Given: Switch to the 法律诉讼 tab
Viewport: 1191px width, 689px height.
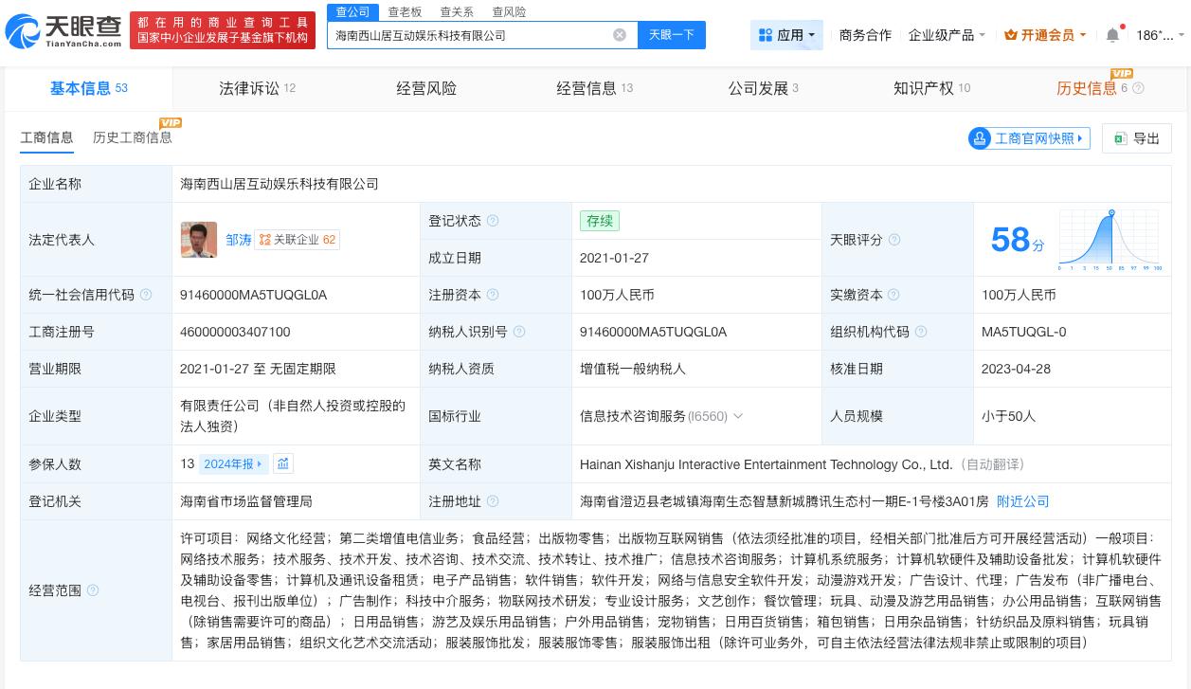Looking at the screenshot, I should (249, 87).
